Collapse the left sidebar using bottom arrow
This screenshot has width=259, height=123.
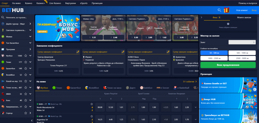click(32, 120)
